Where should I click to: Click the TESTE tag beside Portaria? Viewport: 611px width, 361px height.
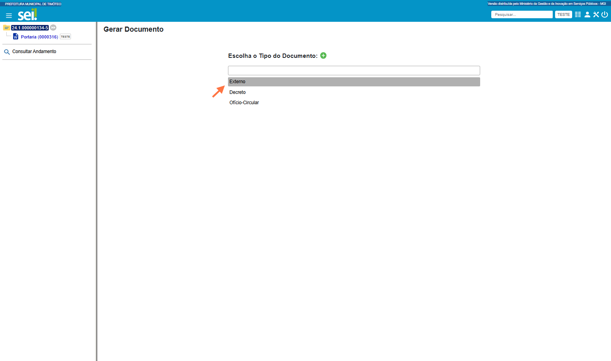pos(65,37)
